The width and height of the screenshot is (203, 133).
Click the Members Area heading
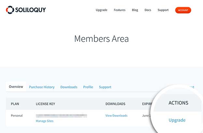(101, 39)
